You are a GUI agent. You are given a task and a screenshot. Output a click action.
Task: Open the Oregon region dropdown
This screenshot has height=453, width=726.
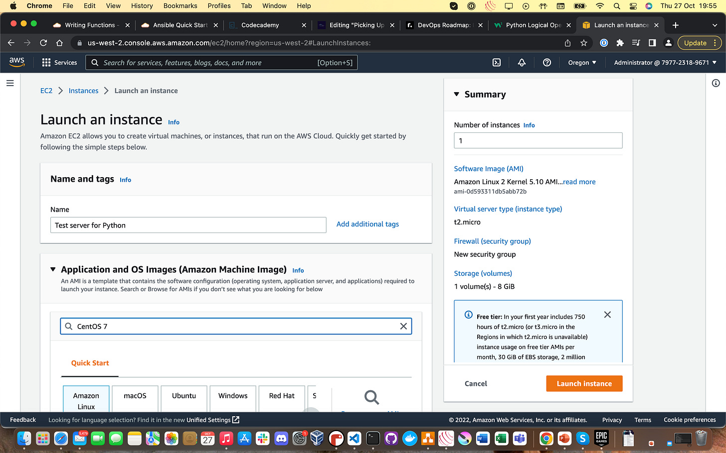[x=582, y=63]
